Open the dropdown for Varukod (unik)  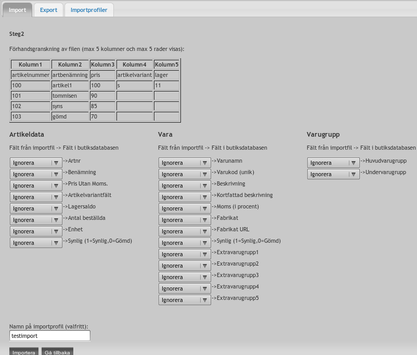(x=185, y=174)
